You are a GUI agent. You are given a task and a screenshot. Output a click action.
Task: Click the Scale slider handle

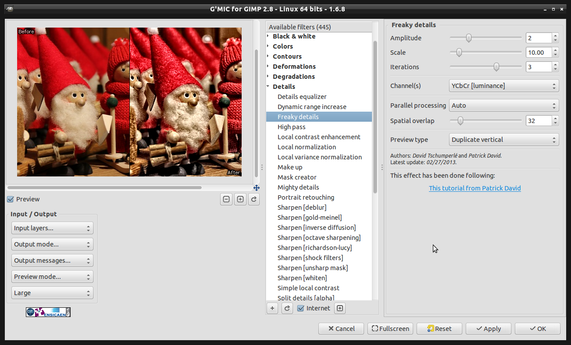click(x=459, y=53)
